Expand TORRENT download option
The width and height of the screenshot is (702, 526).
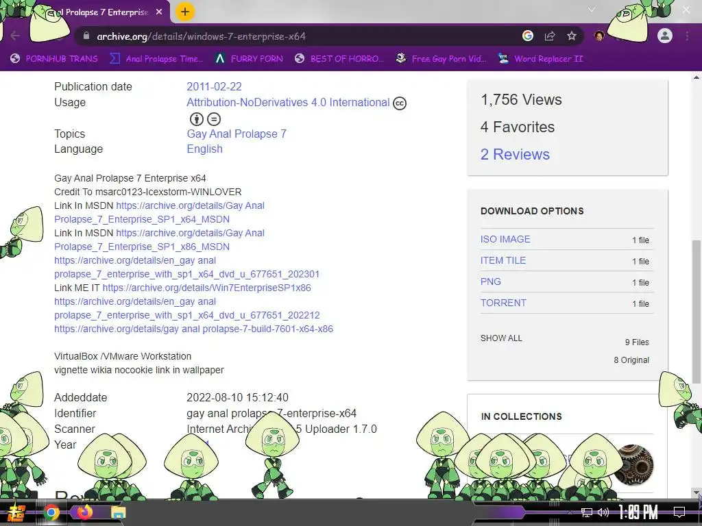coord(503,303)
